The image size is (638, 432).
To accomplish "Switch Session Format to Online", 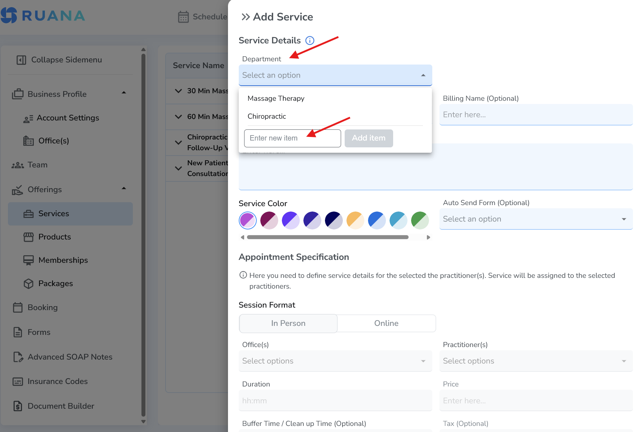I will pos(386,323).
